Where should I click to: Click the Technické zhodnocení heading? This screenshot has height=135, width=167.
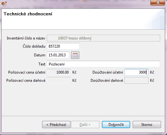[28, 14]
